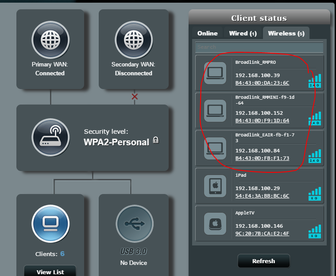
Task: Switch to the Wired (1) tab
Action: (x=243, y=34)
